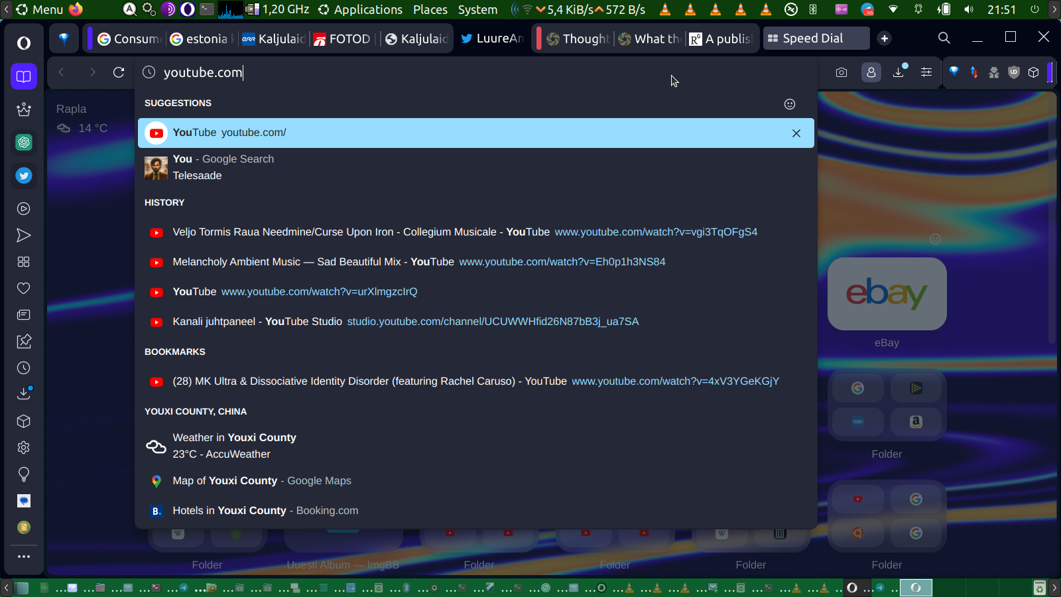Switch to the Consum tab

tap(129, 38)
